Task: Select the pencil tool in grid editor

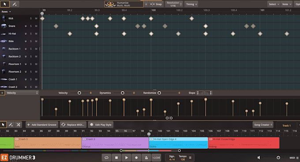Action: (x=15, y=4)
